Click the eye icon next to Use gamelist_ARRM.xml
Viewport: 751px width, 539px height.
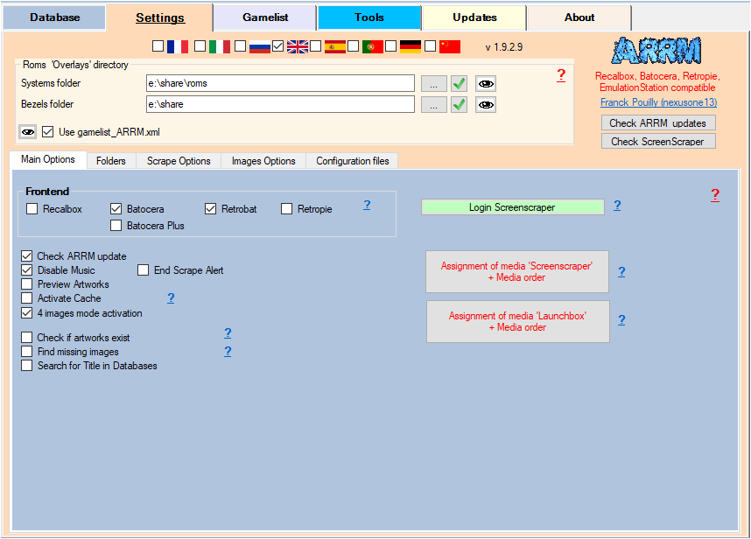(x=28, y=132)
